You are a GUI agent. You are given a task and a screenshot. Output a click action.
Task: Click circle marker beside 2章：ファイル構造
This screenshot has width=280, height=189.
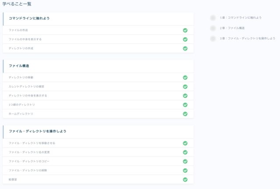pyautogui.click(x=213, y=28)
